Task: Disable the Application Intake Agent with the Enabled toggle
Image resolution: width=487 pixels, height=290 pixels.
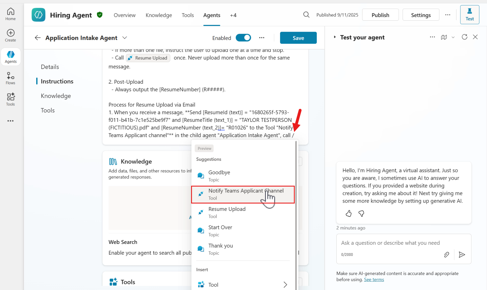Action: click(x=243, y=38)
